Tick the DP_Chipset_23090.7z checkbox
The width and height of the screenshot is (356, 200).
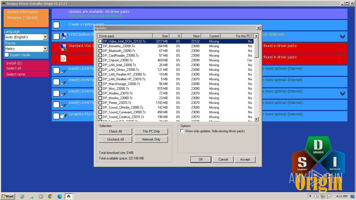(x=100, y=60)
